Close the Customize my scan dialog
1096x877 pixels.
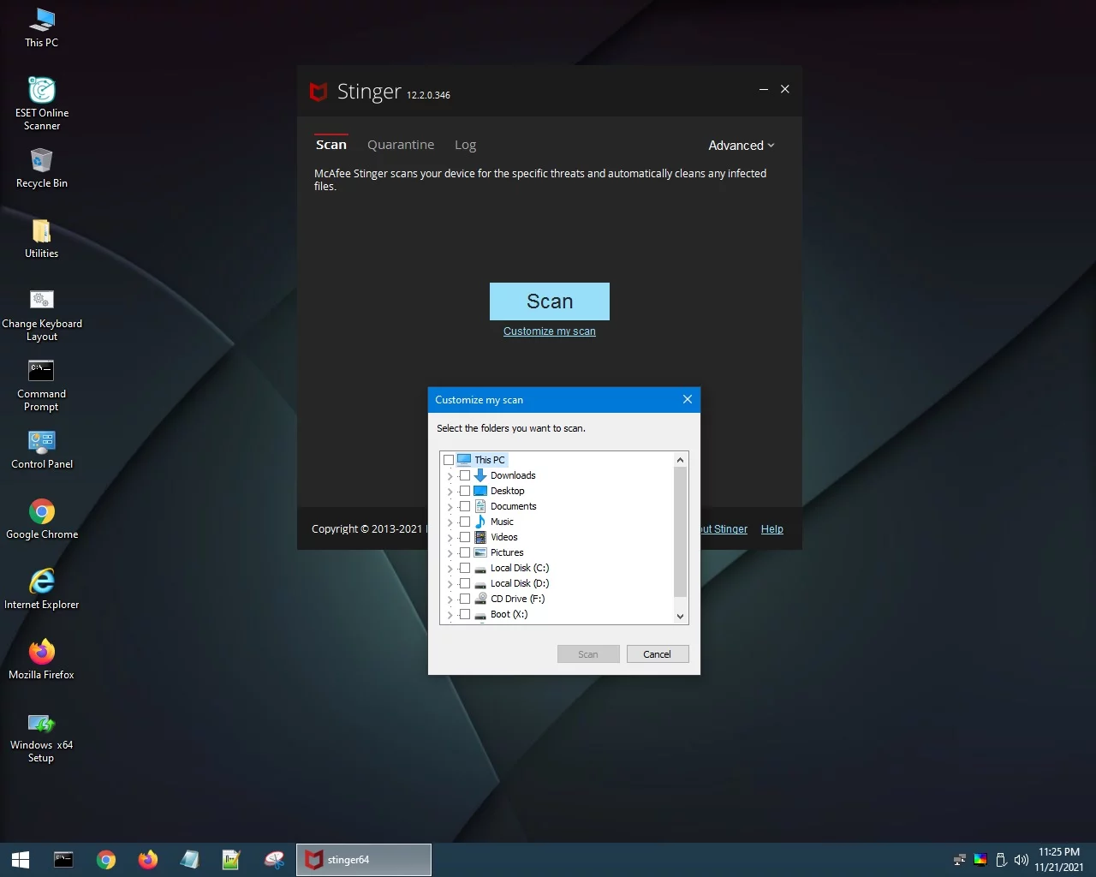tap(687, 400)
